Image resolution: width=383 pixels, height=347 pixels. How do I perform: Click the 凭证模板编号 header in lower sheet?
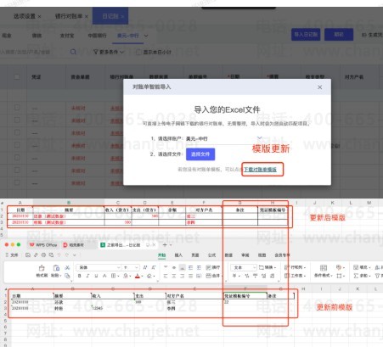[245, 296]
